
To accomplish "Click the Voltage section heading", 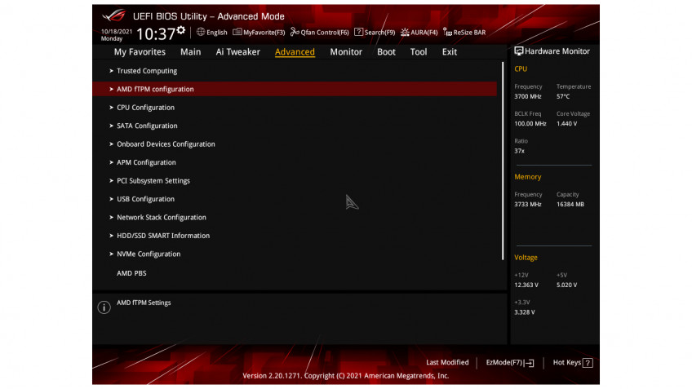I will 526,258.
